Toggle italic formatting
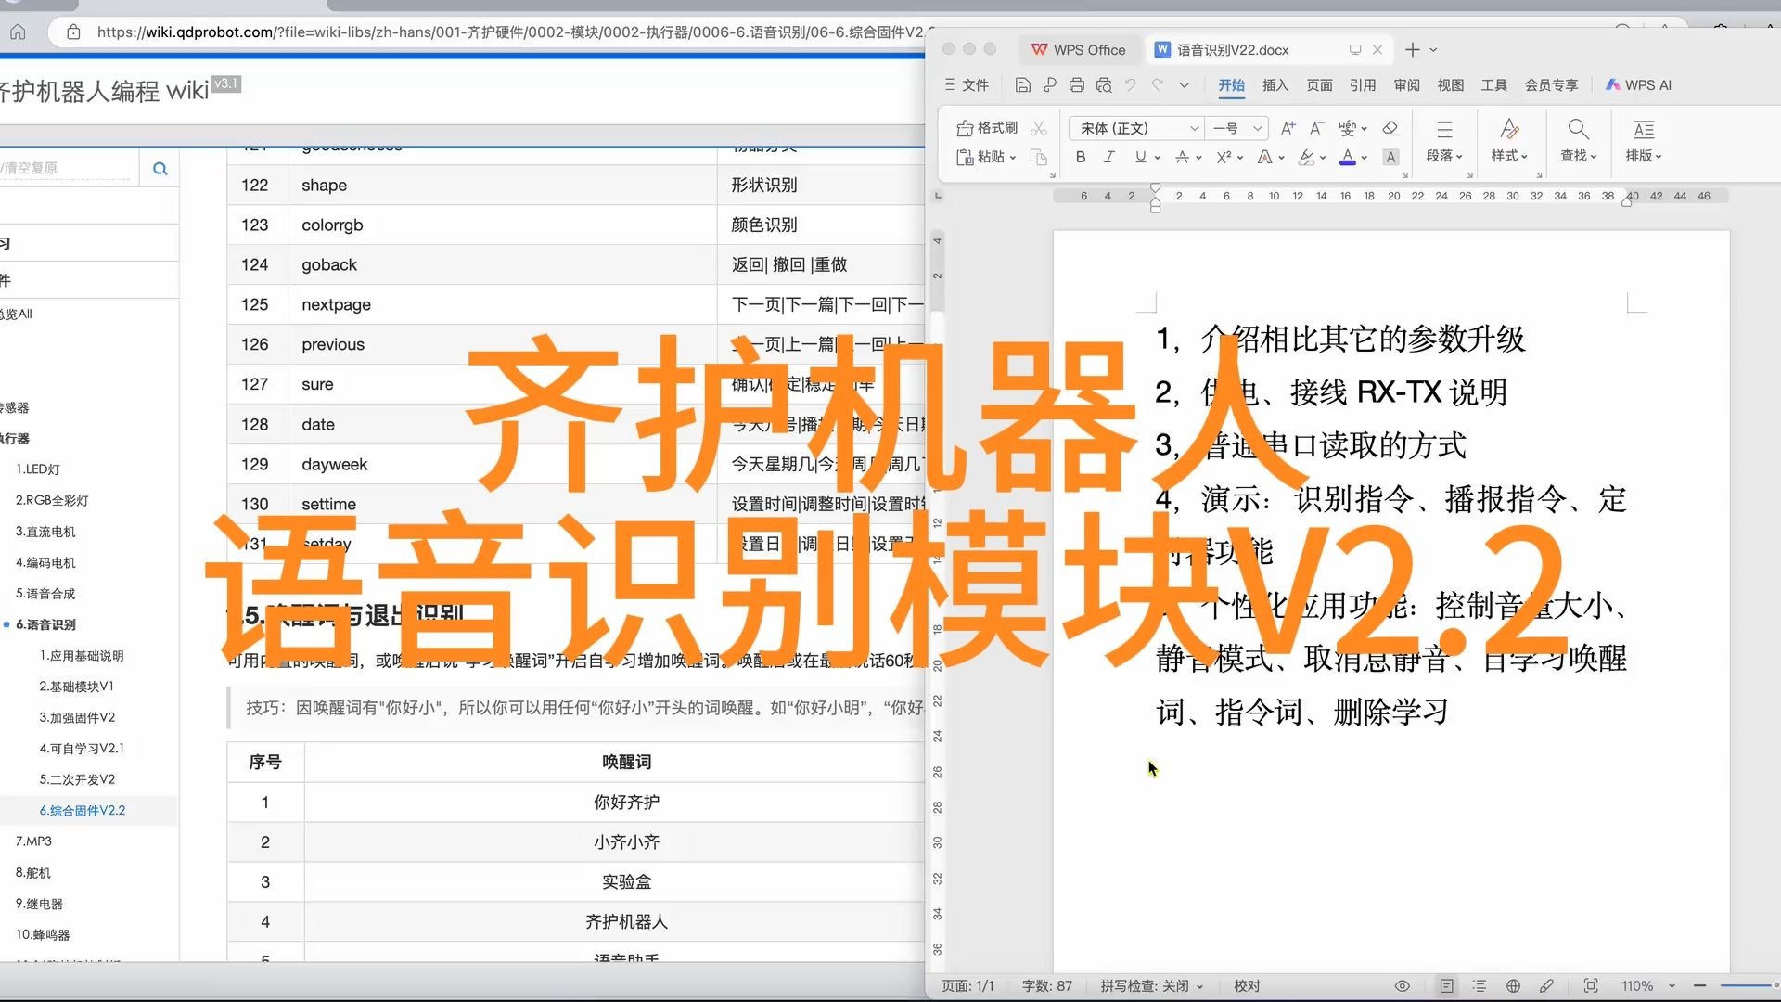The height and width of the screenshot is (1002, 1781). point(1108,158)
